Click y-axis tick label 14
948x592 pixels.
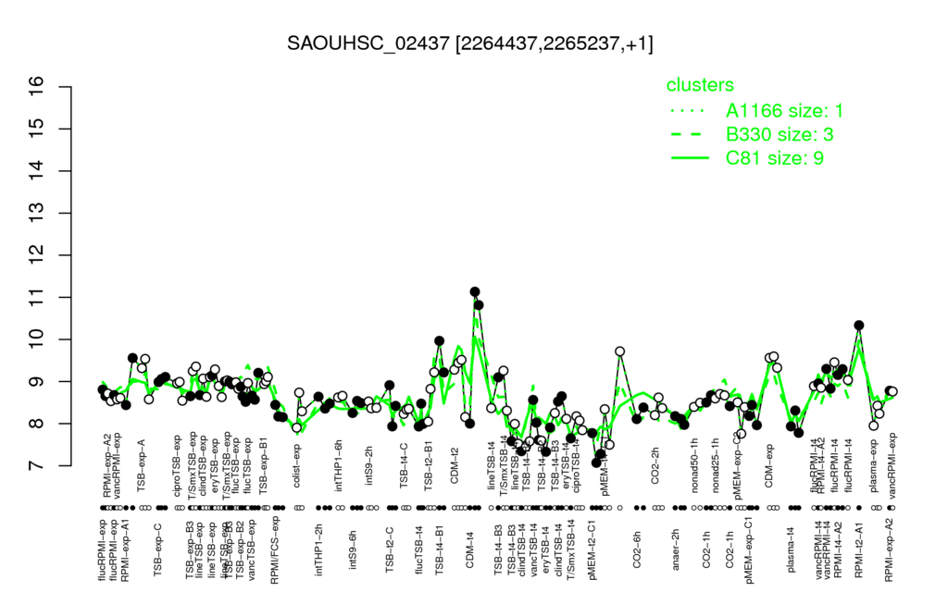pos(36,170)
